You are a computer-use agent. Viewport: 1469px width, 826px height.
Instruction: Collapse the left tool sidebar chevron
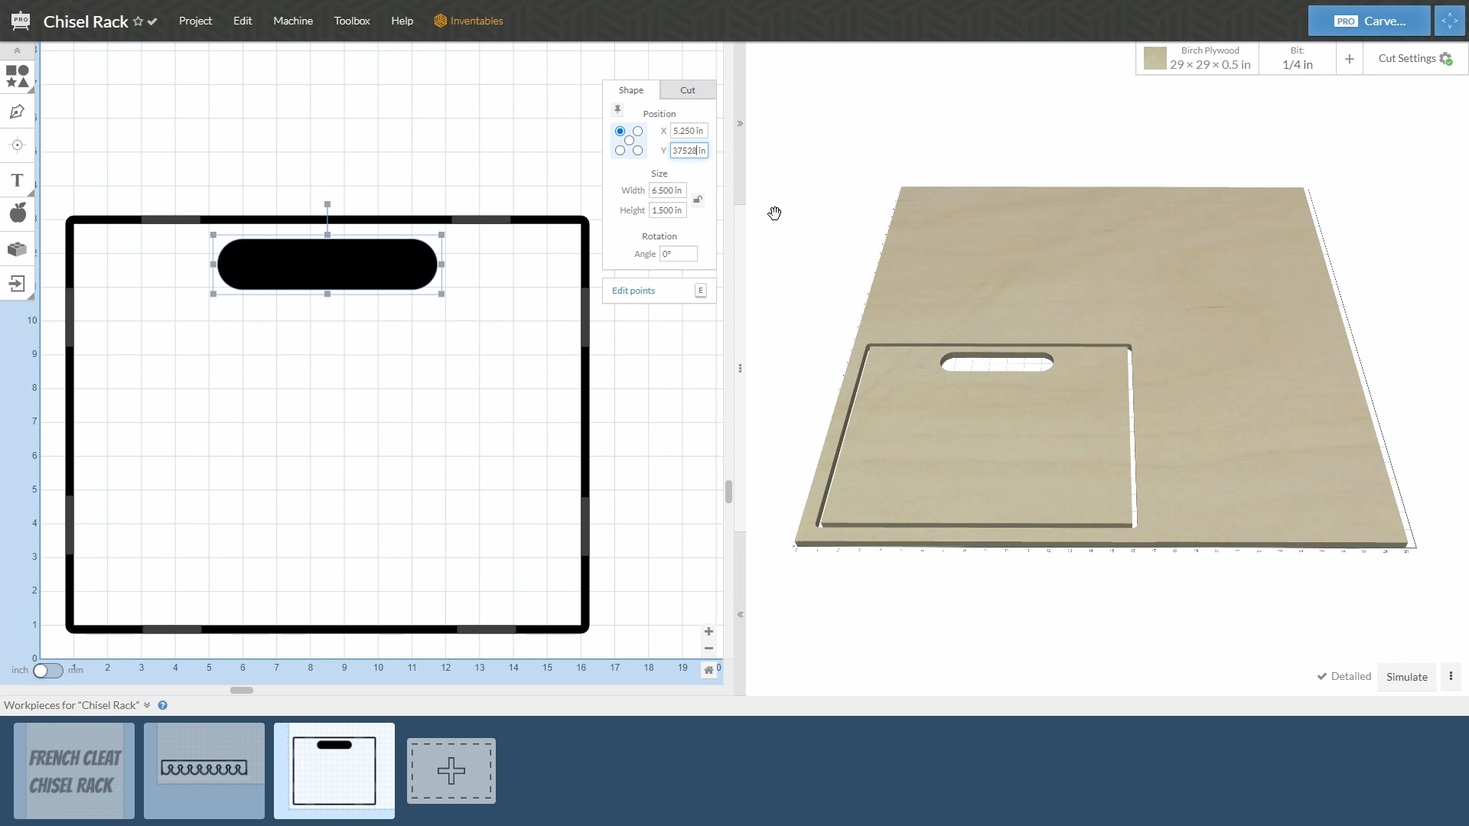coord(17,50)
